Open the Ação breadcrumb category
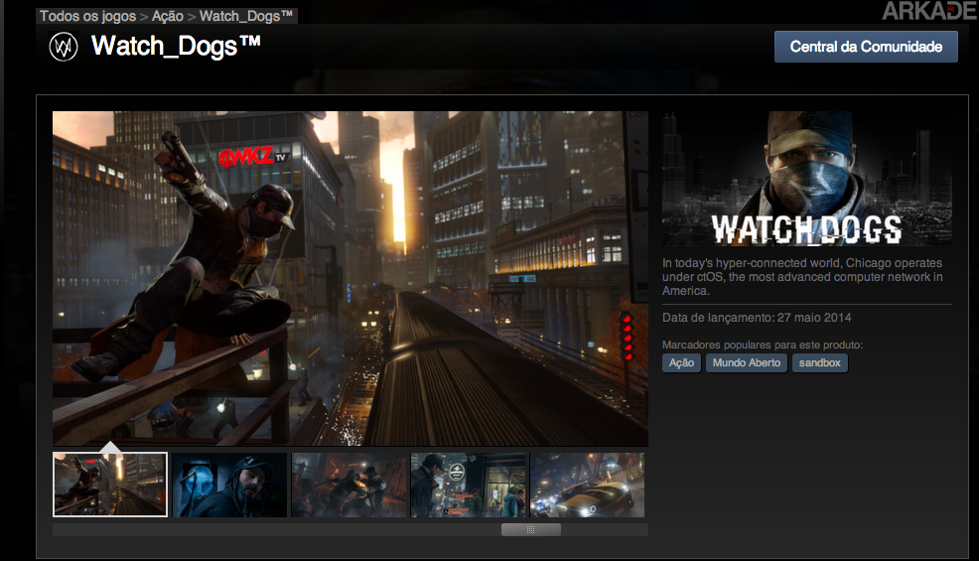 [x=168, y=16]
